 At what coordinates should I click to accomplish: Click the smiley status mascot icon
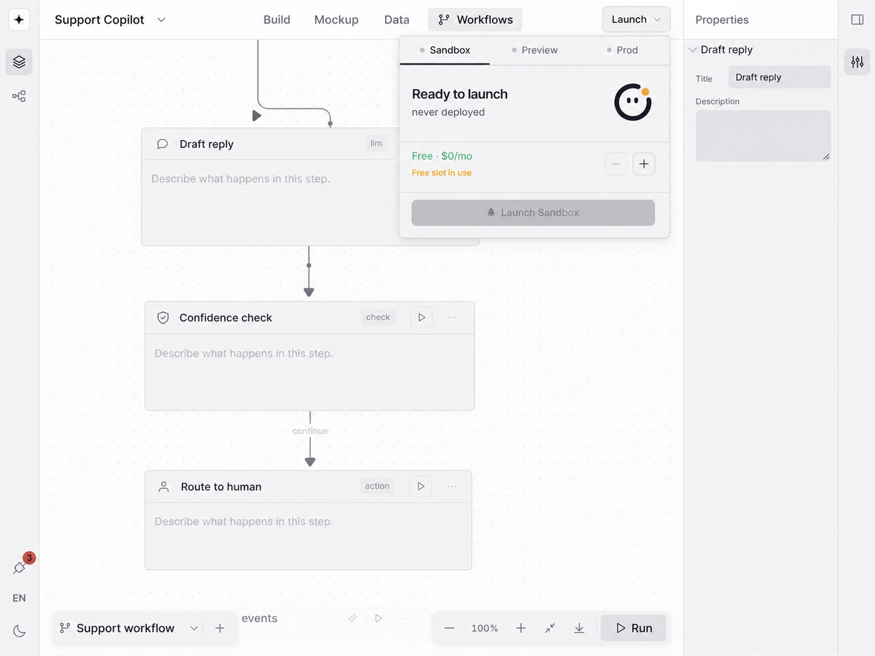pyautogui.click(x=633, y=102)
